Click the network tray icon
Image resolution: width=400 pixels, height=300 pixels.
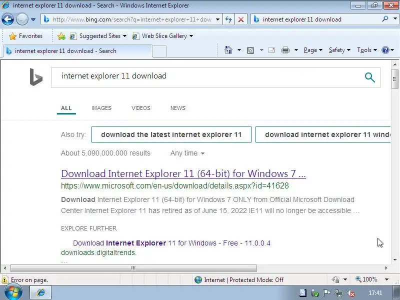[339, 293]
